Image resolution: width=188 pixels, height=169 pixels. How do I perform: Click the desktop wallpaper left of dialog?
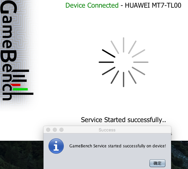click(22, 155)
